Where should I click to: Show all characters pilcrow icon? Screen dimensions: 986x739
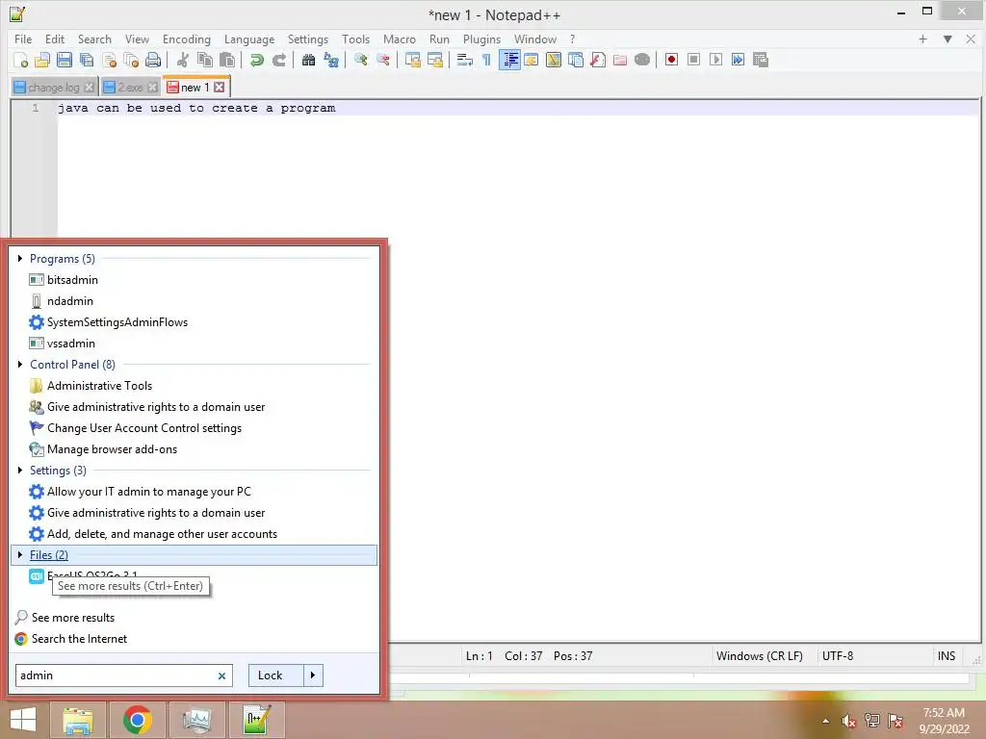486,60
